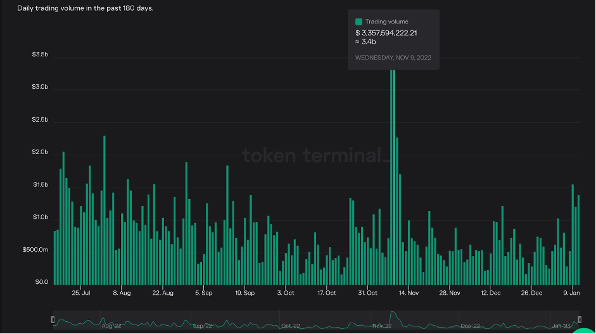This screenshot has height=334, width=596.
Task: Click the Aug '22 label in the navigator
Action: 111,326
